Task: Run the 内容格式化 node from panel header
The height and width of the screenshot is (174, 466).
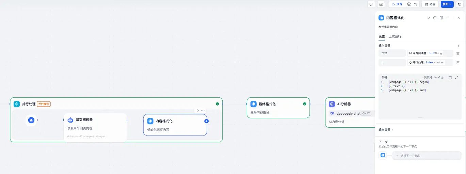Action: tap(429, 18)
